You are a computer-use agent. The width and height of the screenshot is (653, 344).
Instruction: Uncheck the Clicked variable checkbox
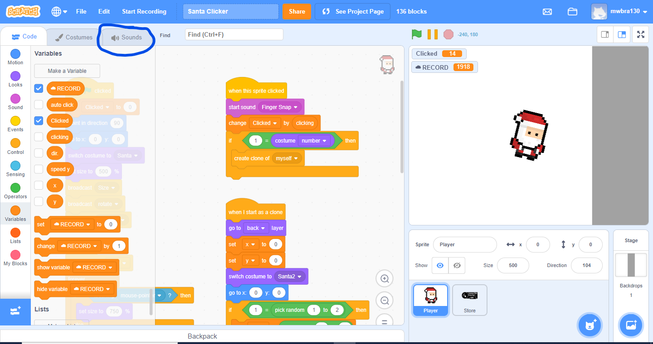39,121
